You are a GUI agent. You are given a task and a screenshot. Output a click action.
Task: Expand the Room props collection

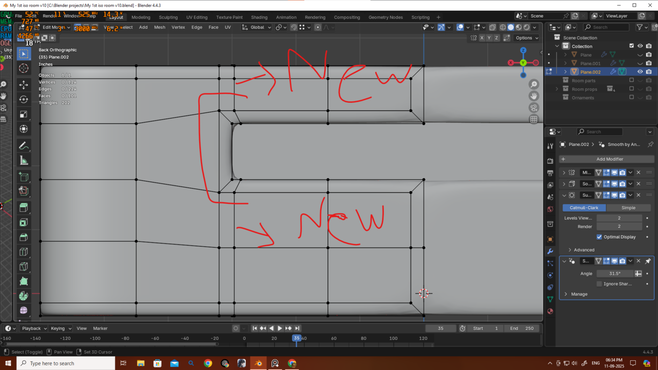pos(557,89)
